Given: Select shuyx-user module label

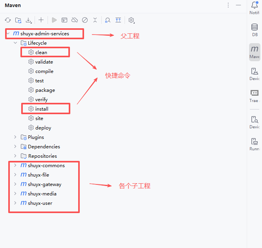Looking at the screenshot, I should [x=40, y=203].
